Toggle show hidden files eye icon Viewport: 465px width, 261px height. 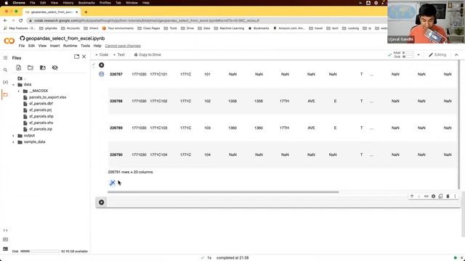tap(55, 67)
